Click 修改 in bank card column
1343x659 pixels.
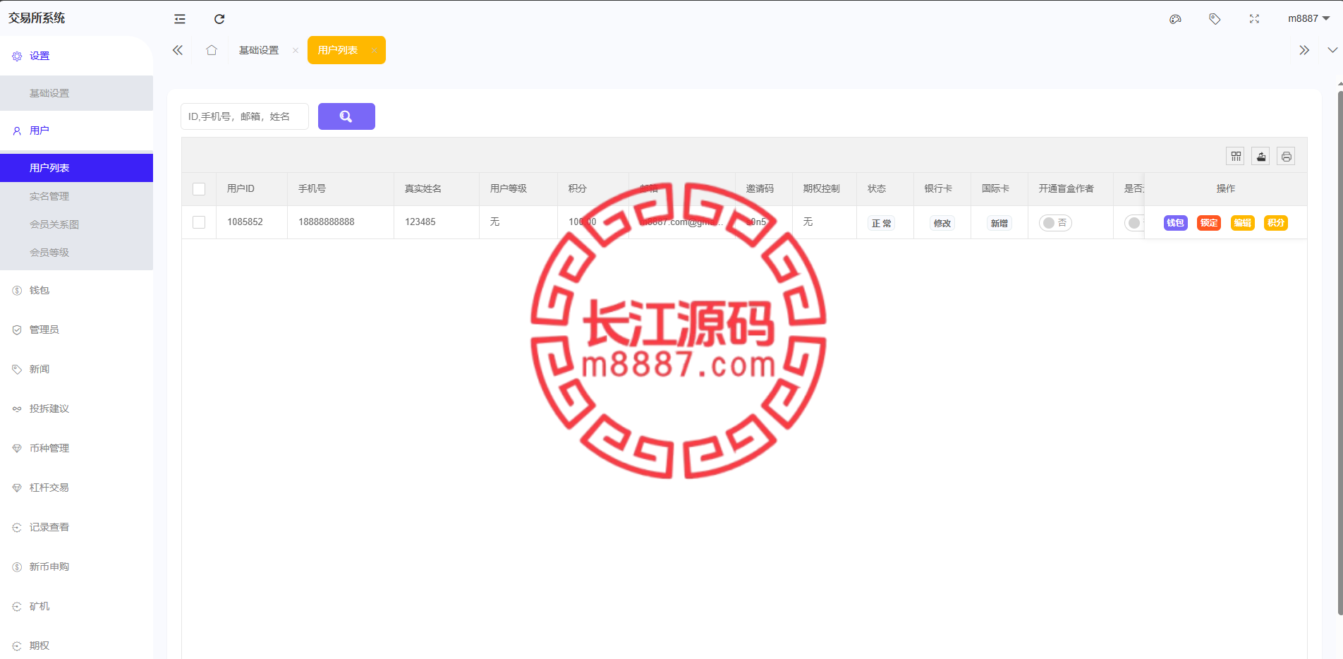[x=942, y=223]
